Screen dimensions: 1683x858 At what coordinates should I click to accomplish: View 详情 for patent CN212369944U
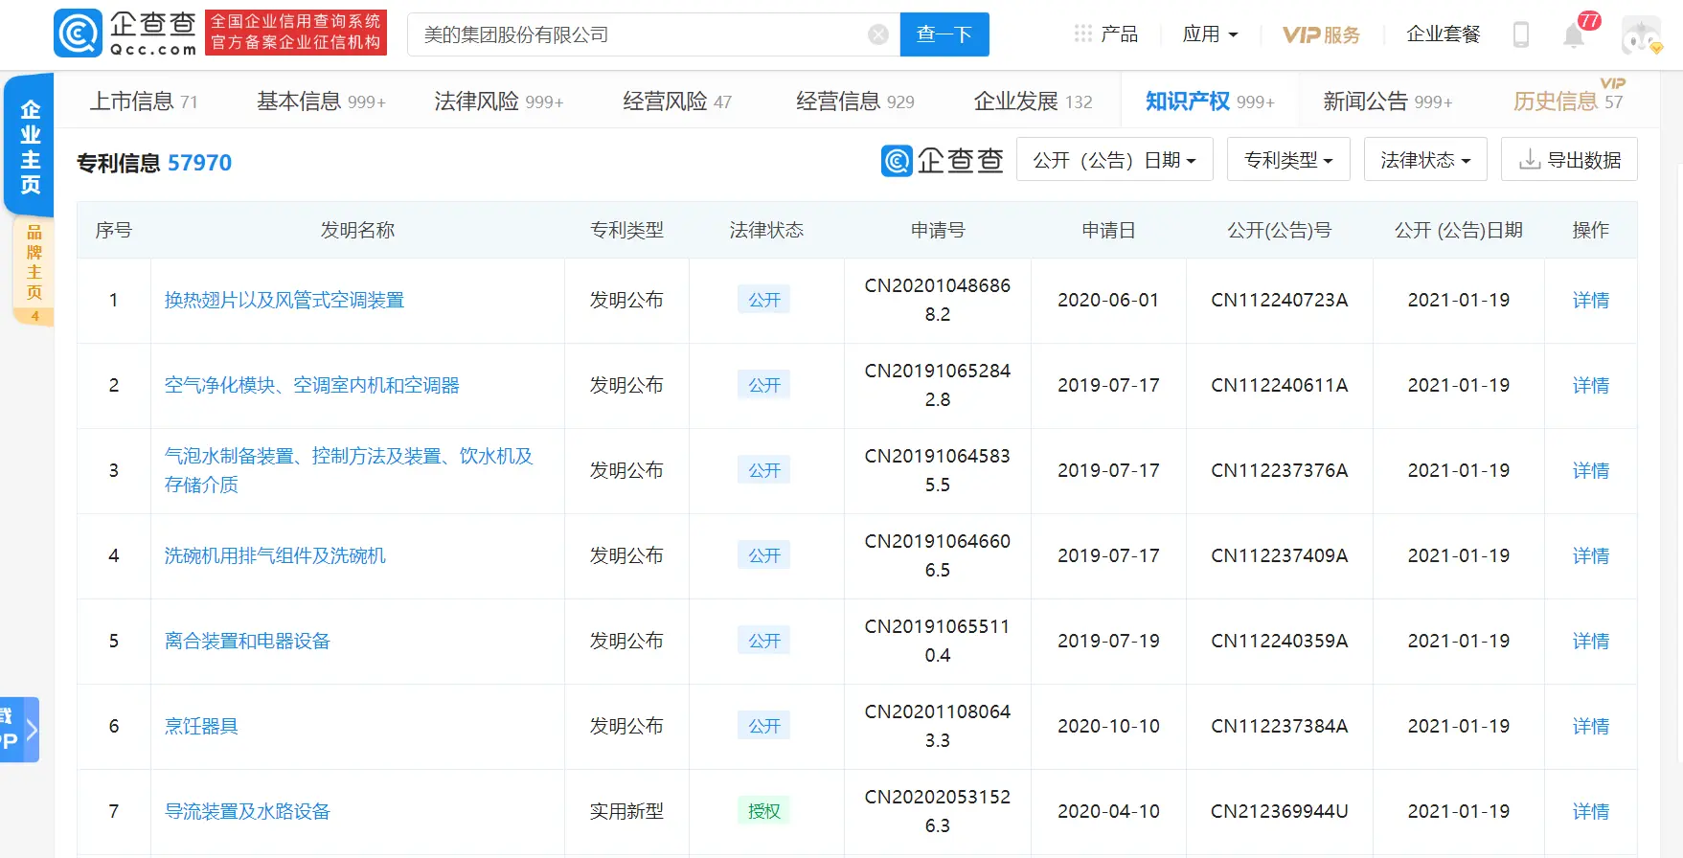point(1590,811)
